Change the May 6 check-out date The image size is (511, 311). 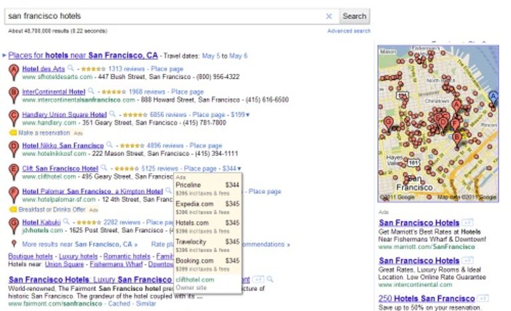tap(238, 56)
